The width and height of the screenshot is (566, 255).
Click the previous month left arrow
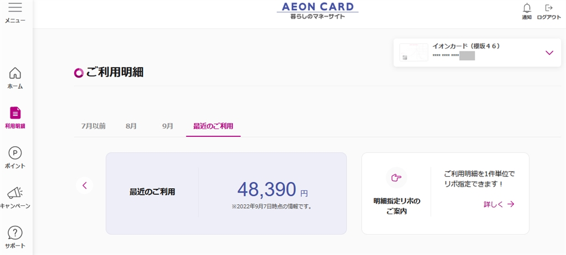click(x=85, y=185)
